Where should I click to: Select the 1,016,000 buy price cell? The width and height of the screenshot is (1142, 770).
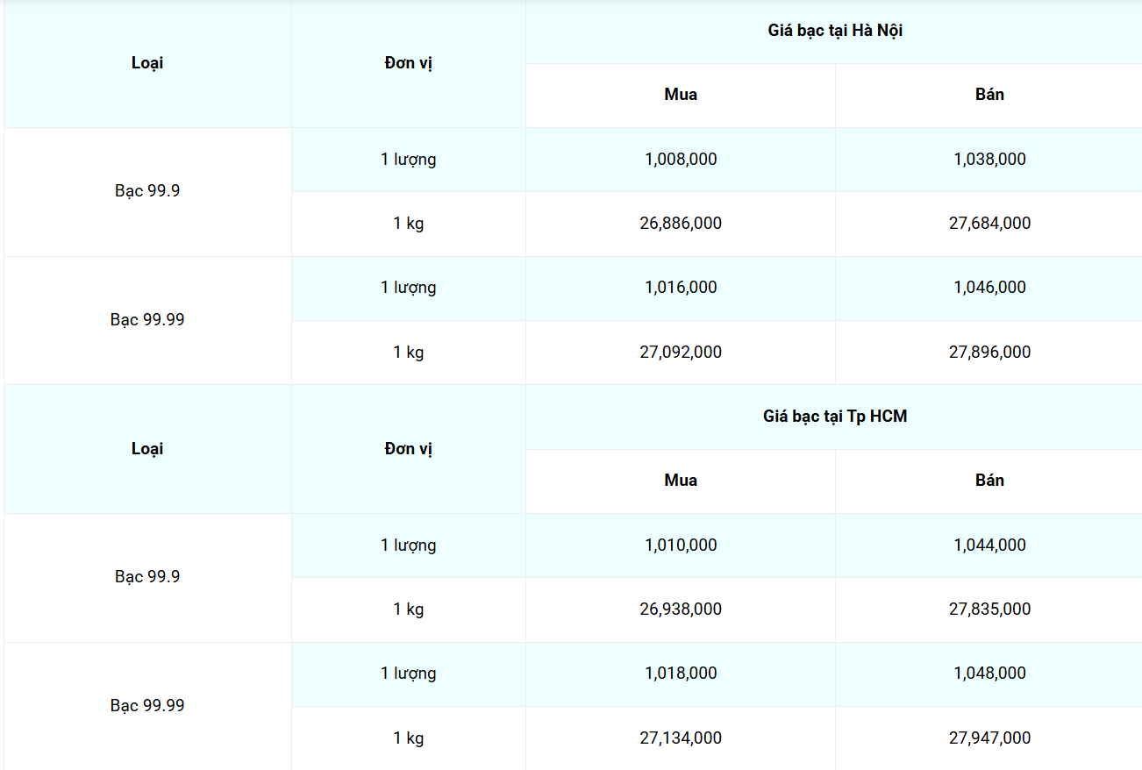click(x=681, y=288)
